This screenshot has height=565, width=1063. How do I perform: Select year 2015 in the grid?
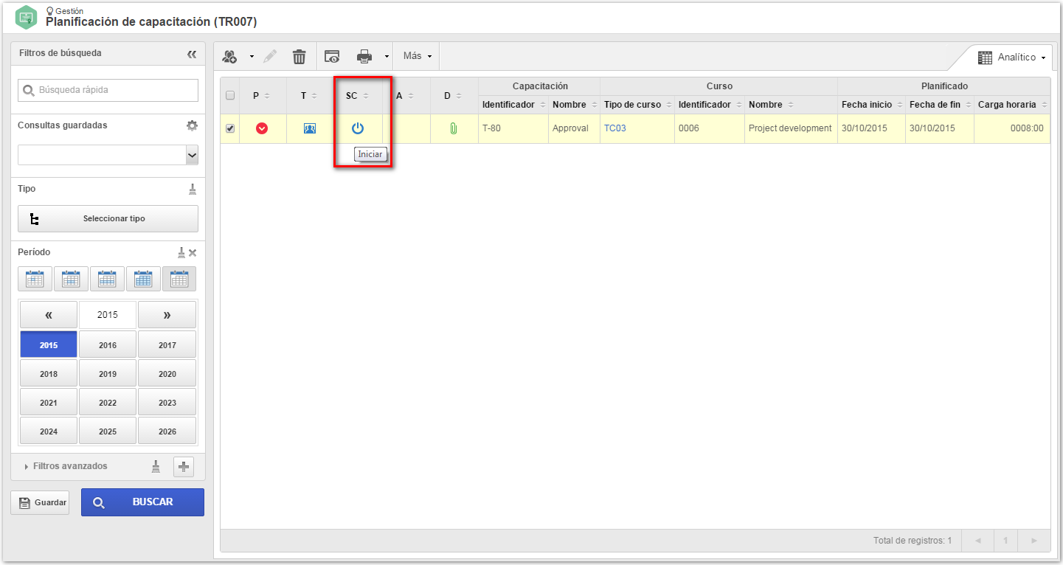click(49, 345)
